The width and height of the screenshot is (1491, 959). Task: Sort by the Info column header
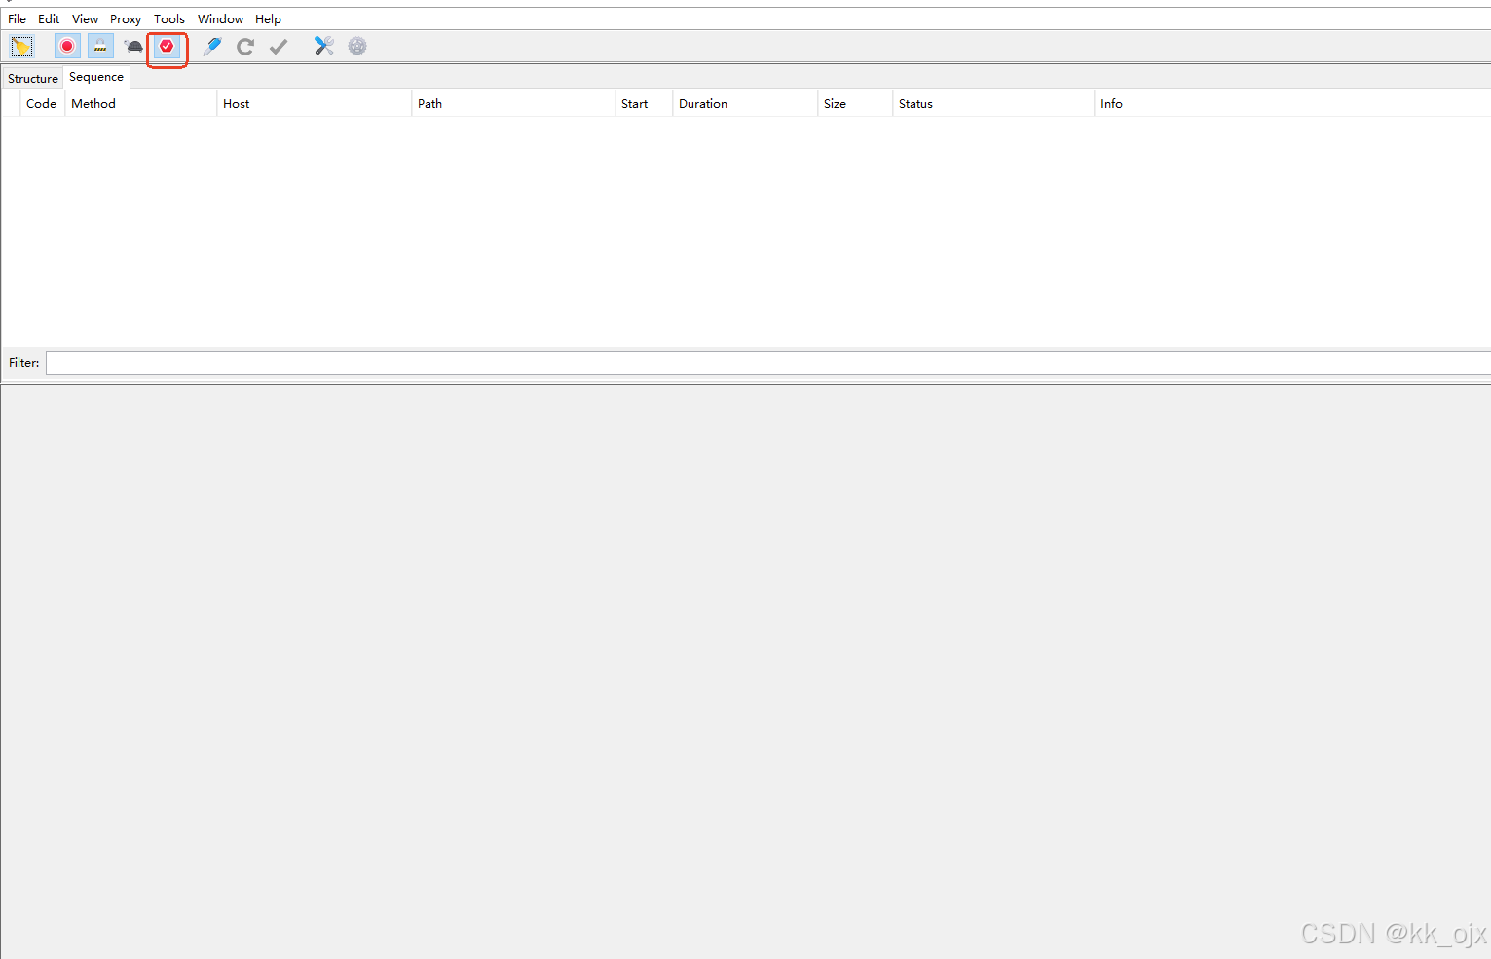coord(1292,103)
